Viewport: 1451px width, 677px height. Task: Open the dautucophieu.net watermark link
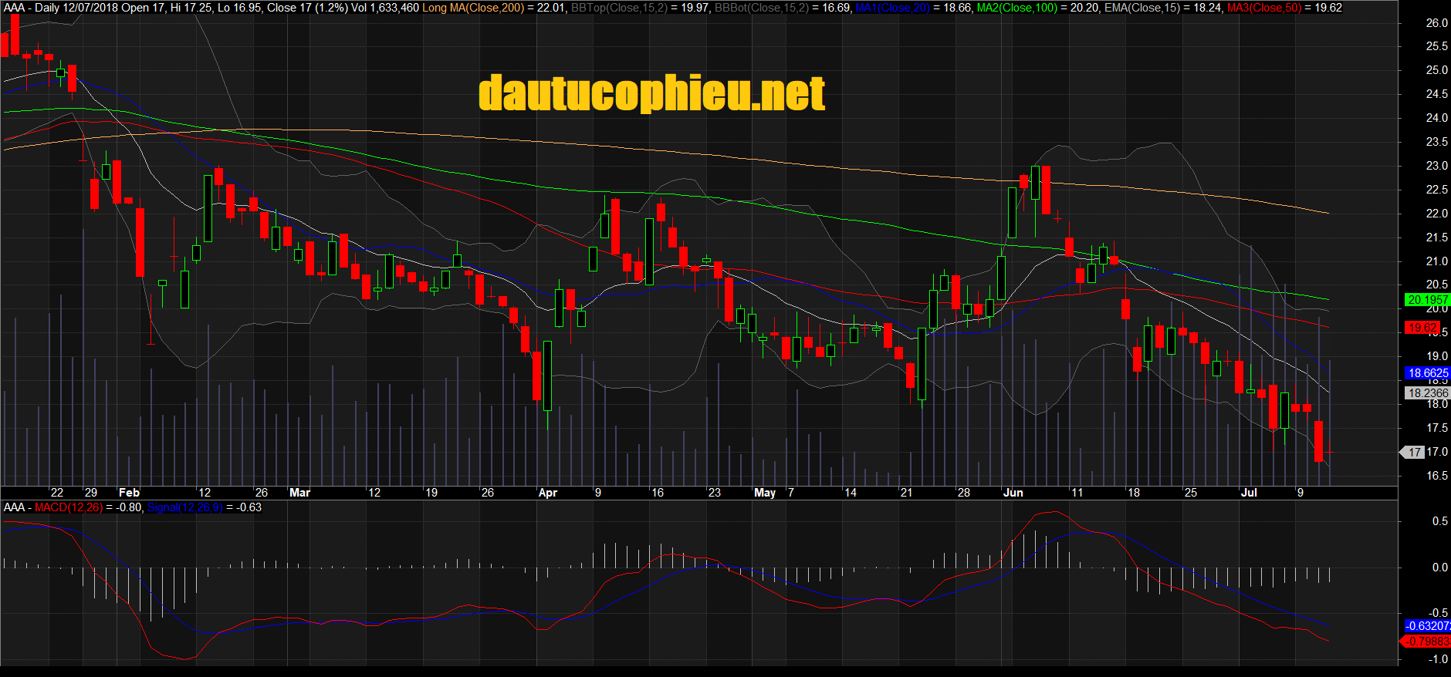click(x=651, y=93)
